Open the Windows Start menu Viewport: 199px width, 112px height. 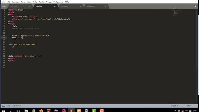point(4,111)
